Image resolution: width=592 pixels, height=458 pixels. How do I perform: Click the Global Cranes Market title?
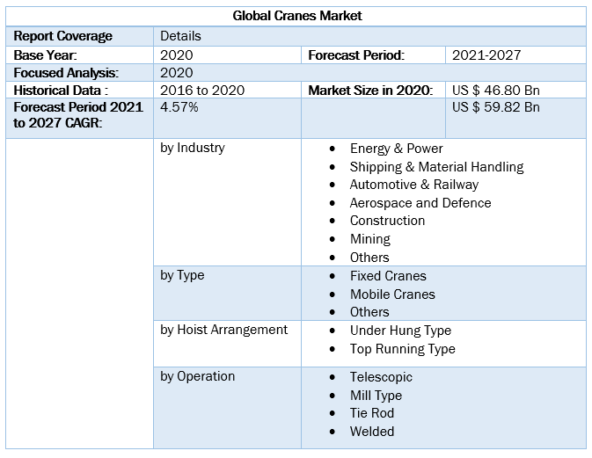[296, 16]
